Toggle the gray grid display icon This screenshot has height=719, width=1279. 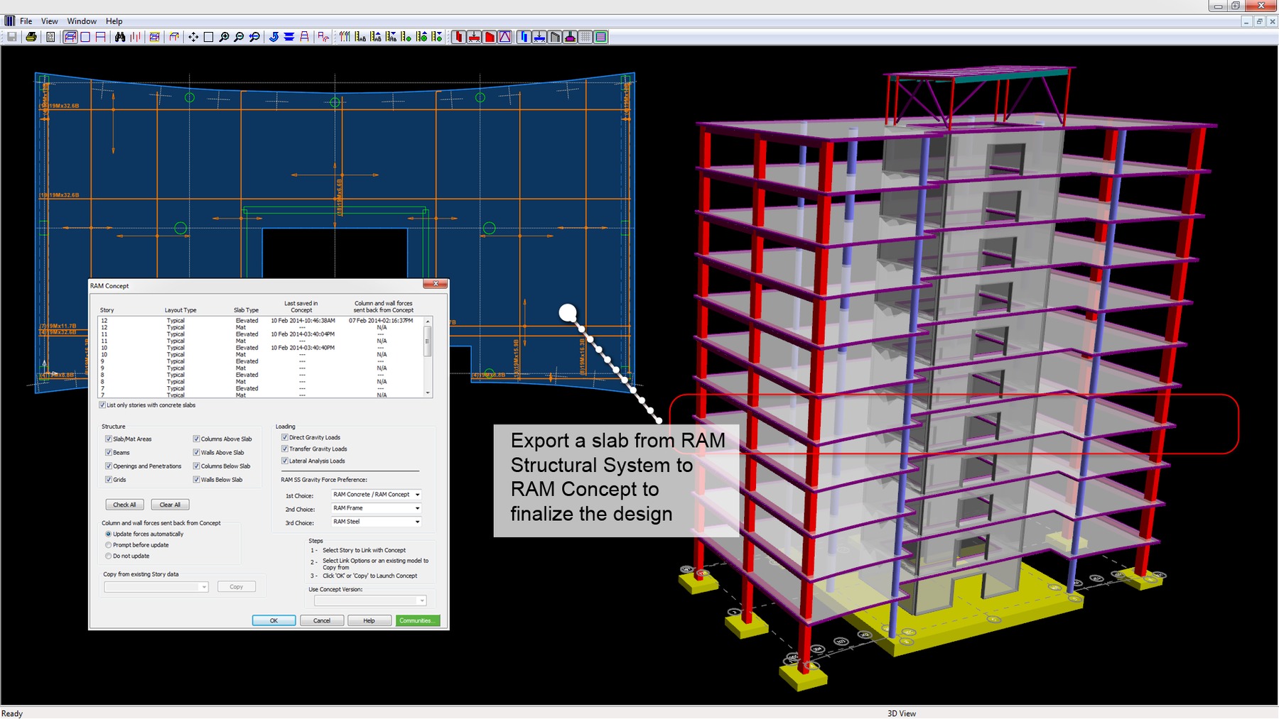pos(585,37)
